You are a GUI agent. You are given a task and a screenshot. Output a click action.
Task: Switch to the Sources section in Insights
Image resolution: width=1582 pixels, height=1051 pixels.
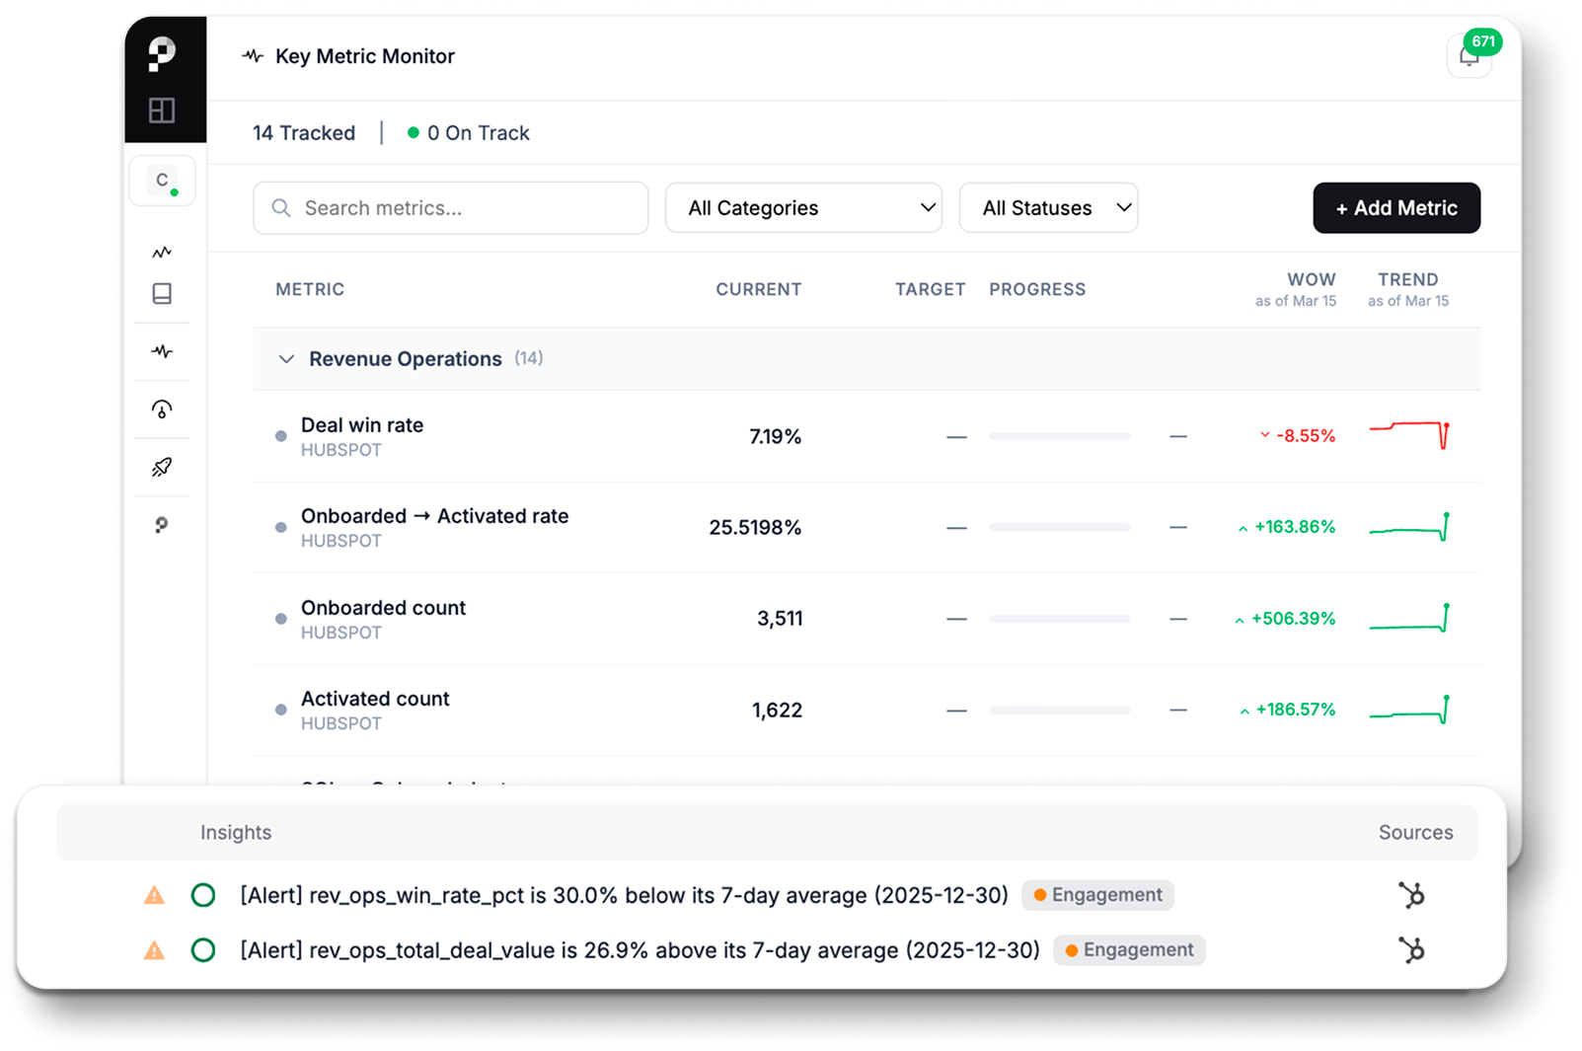(x=1416, y=832)
